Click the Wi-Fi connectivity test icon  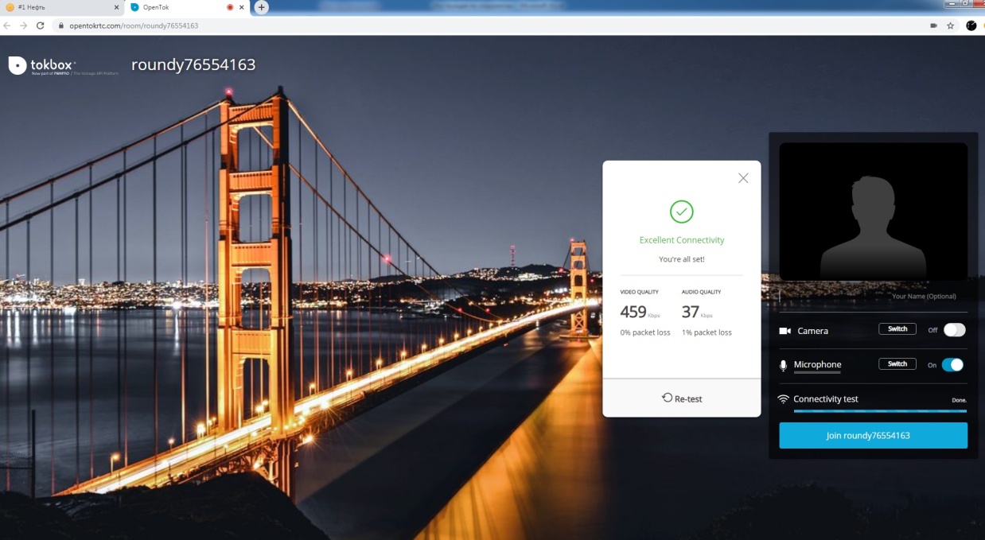[x=784, y=399]
